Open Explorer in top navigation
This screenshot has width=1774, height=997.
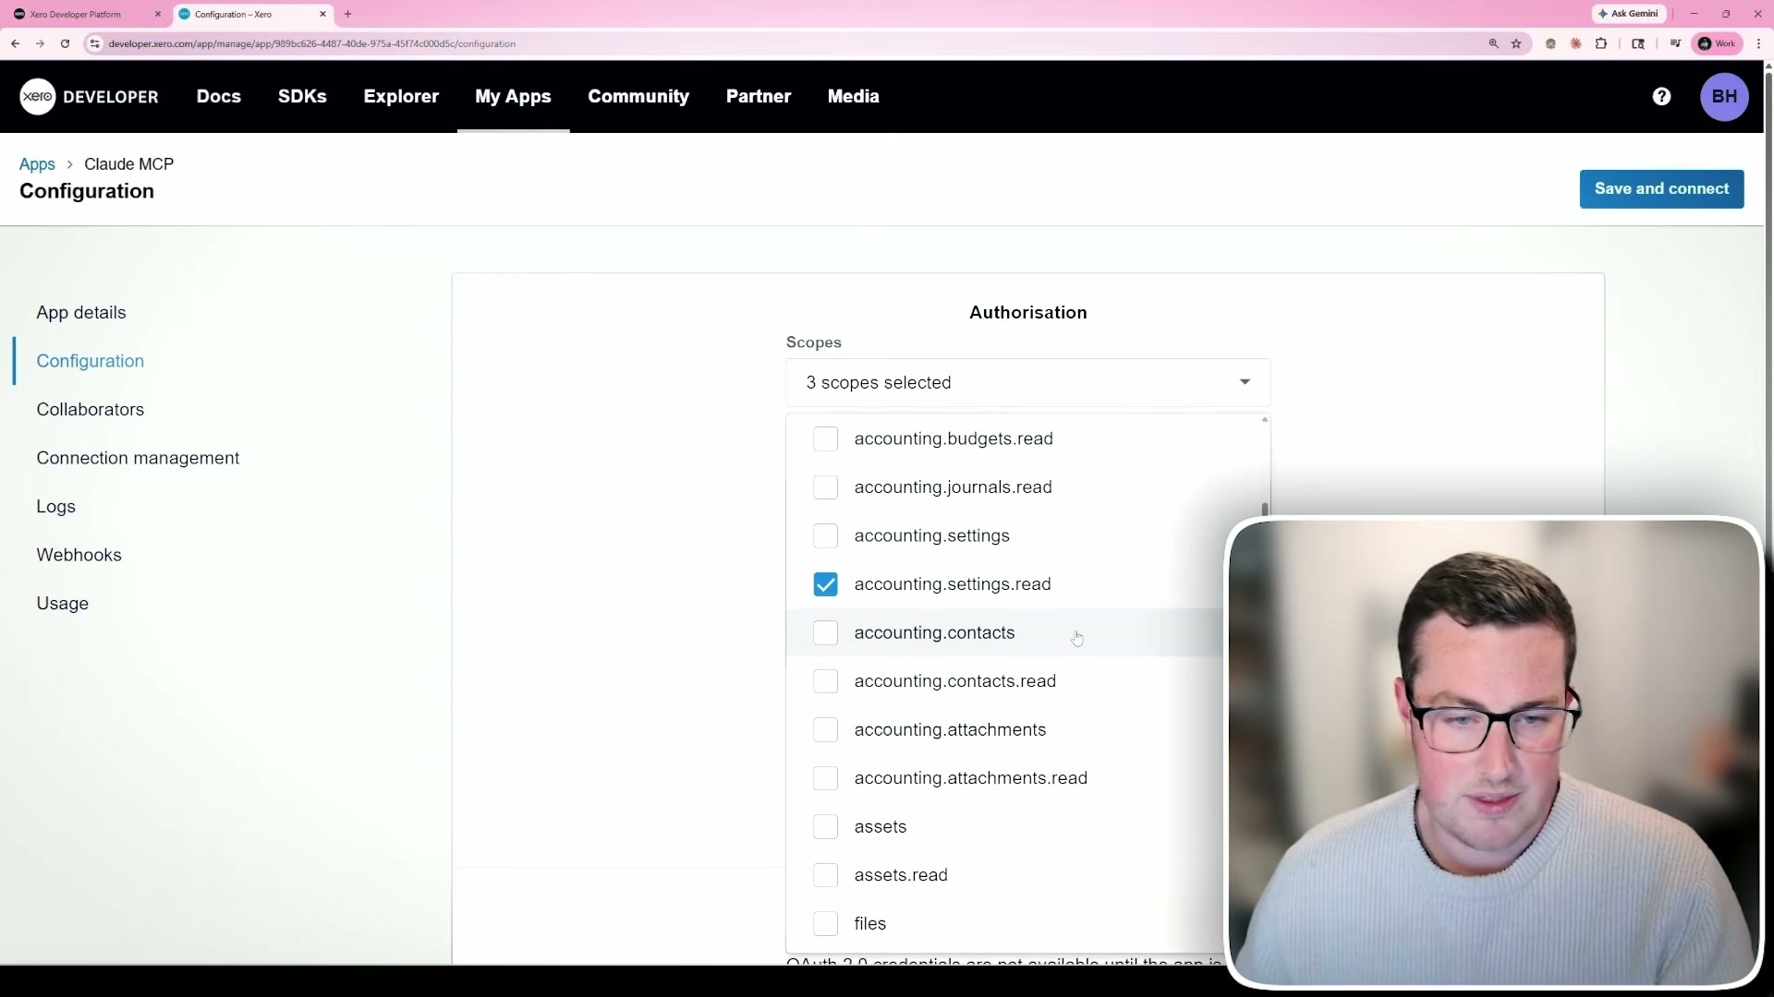(x=401, y=97)
